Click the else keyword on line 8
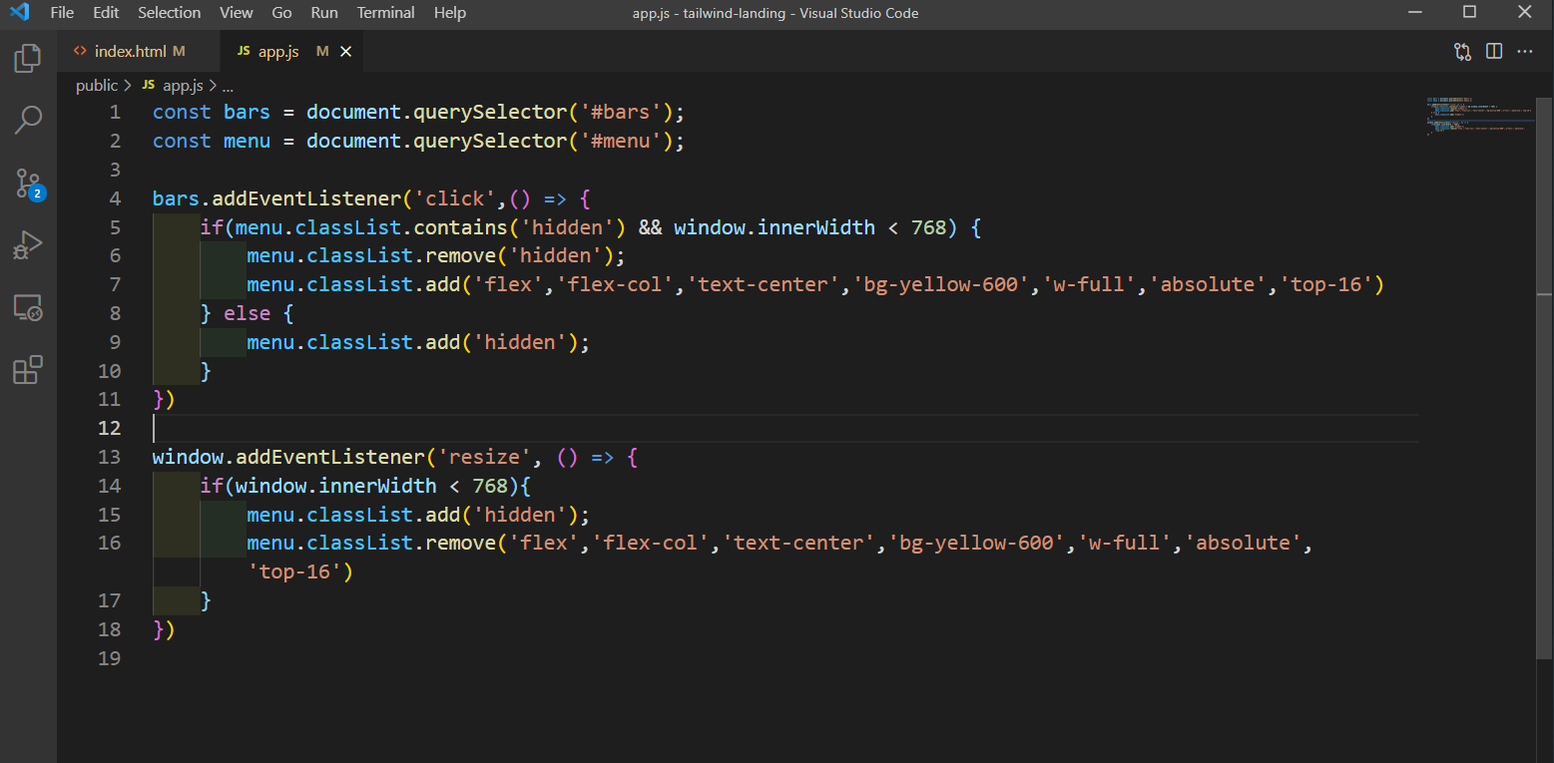The height and width of the screenshot is (763, 1554). coord(247,313)
